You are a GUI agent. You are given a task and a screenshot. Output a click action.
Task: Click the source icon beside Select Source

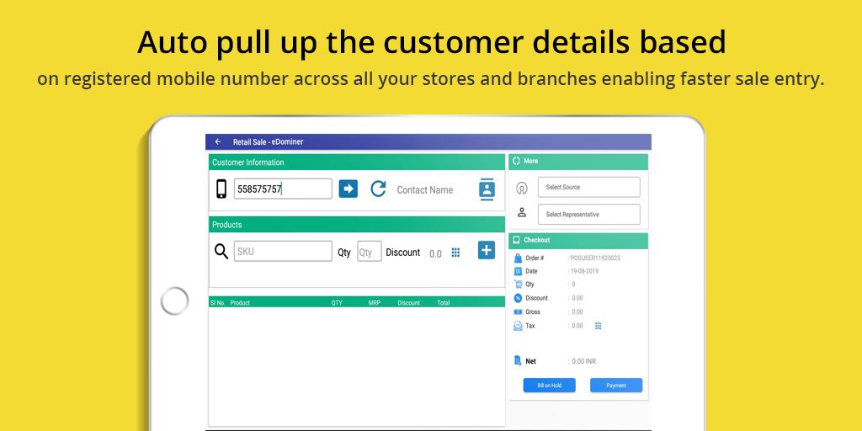[x=522, y=188]
